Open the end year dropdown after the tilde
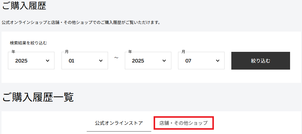This screenshot has height=134, width=302. point(148,61)
